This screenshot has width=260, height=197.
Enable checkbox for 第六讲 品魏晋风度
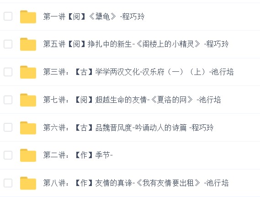pos(8,128)
